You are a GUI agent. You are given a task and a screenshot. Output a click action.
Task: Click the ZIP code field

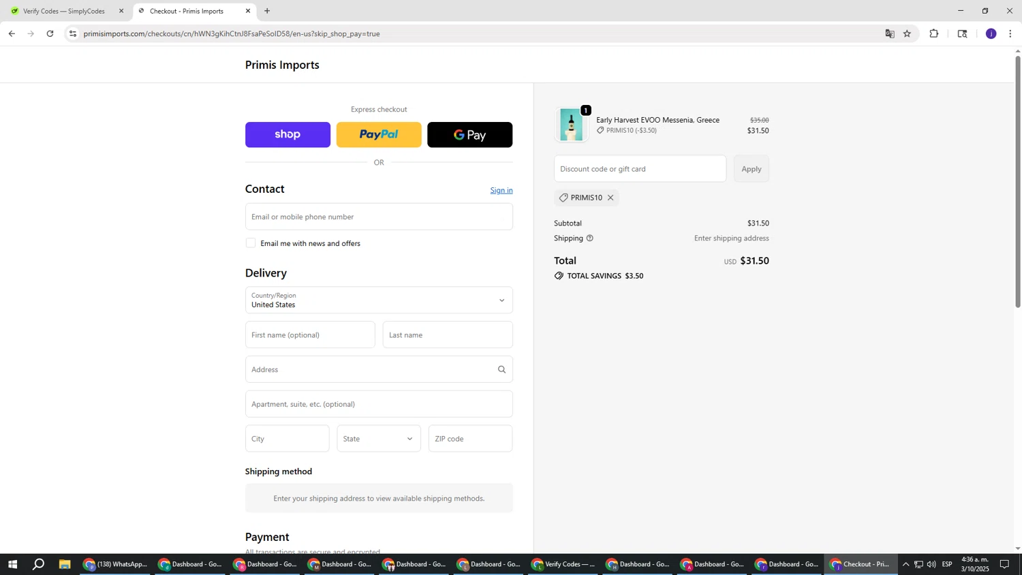coord(470,439)
